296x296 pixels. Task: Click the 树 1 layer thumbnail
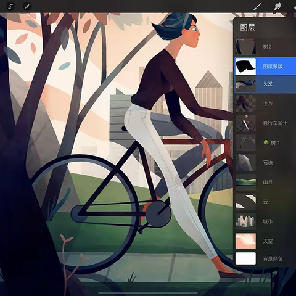tap(245, 142)
